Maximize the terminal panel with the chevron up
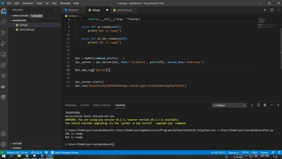The height and width of the screenshot is (159, 282). coord(271,105)
